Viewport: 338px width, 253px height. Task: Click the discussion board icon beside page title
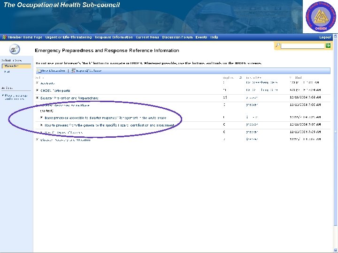point(15,49)
